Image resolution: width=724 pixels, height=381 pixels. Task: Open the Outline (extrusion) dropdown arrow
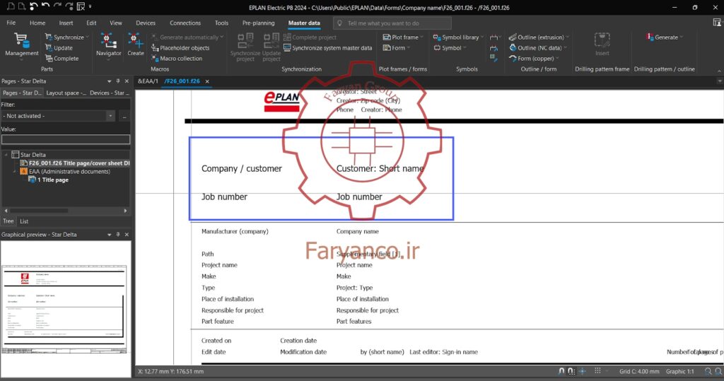coord(567,37)
